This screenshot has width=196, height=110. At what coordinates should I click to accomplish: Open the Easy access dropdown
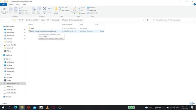tap(64, 10)
